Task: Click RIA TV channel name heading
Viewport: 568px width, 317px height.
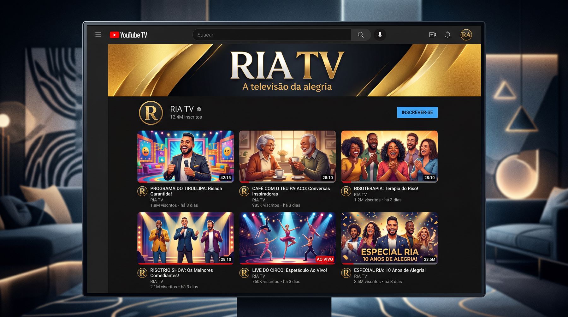Action: pos(182,109)
